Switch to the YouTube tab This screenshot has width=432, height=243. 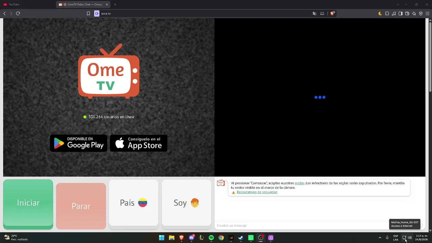pos(29,4)
